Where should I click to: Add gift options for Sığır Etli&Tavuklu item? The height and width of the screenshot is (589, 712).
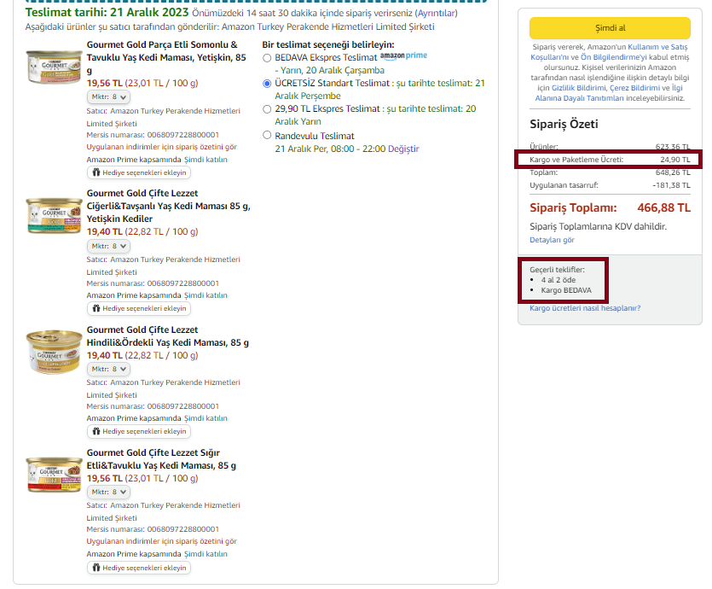click(x=139, y=568)
